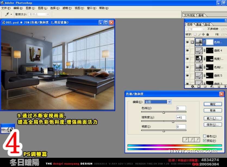Toggle lock all padlock icon
Screen dimensions: 227x167
tap(208, 34)
